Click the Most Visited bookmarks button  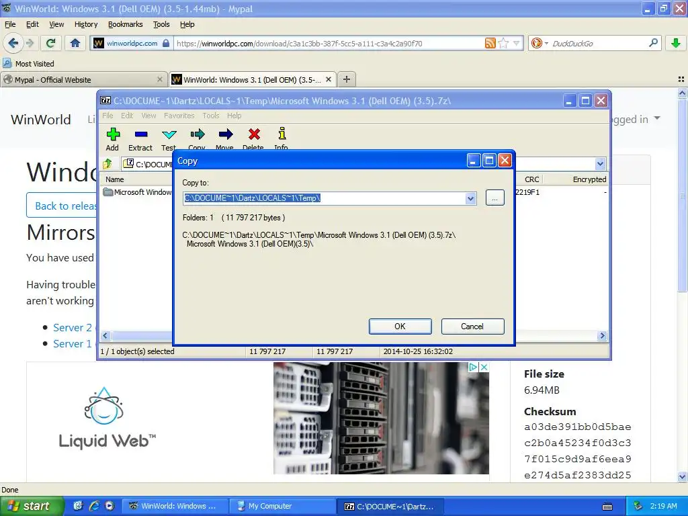[x=28, y=64]
